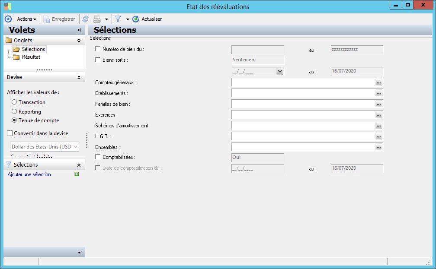Click the Etablissements input field

[303, 93]
